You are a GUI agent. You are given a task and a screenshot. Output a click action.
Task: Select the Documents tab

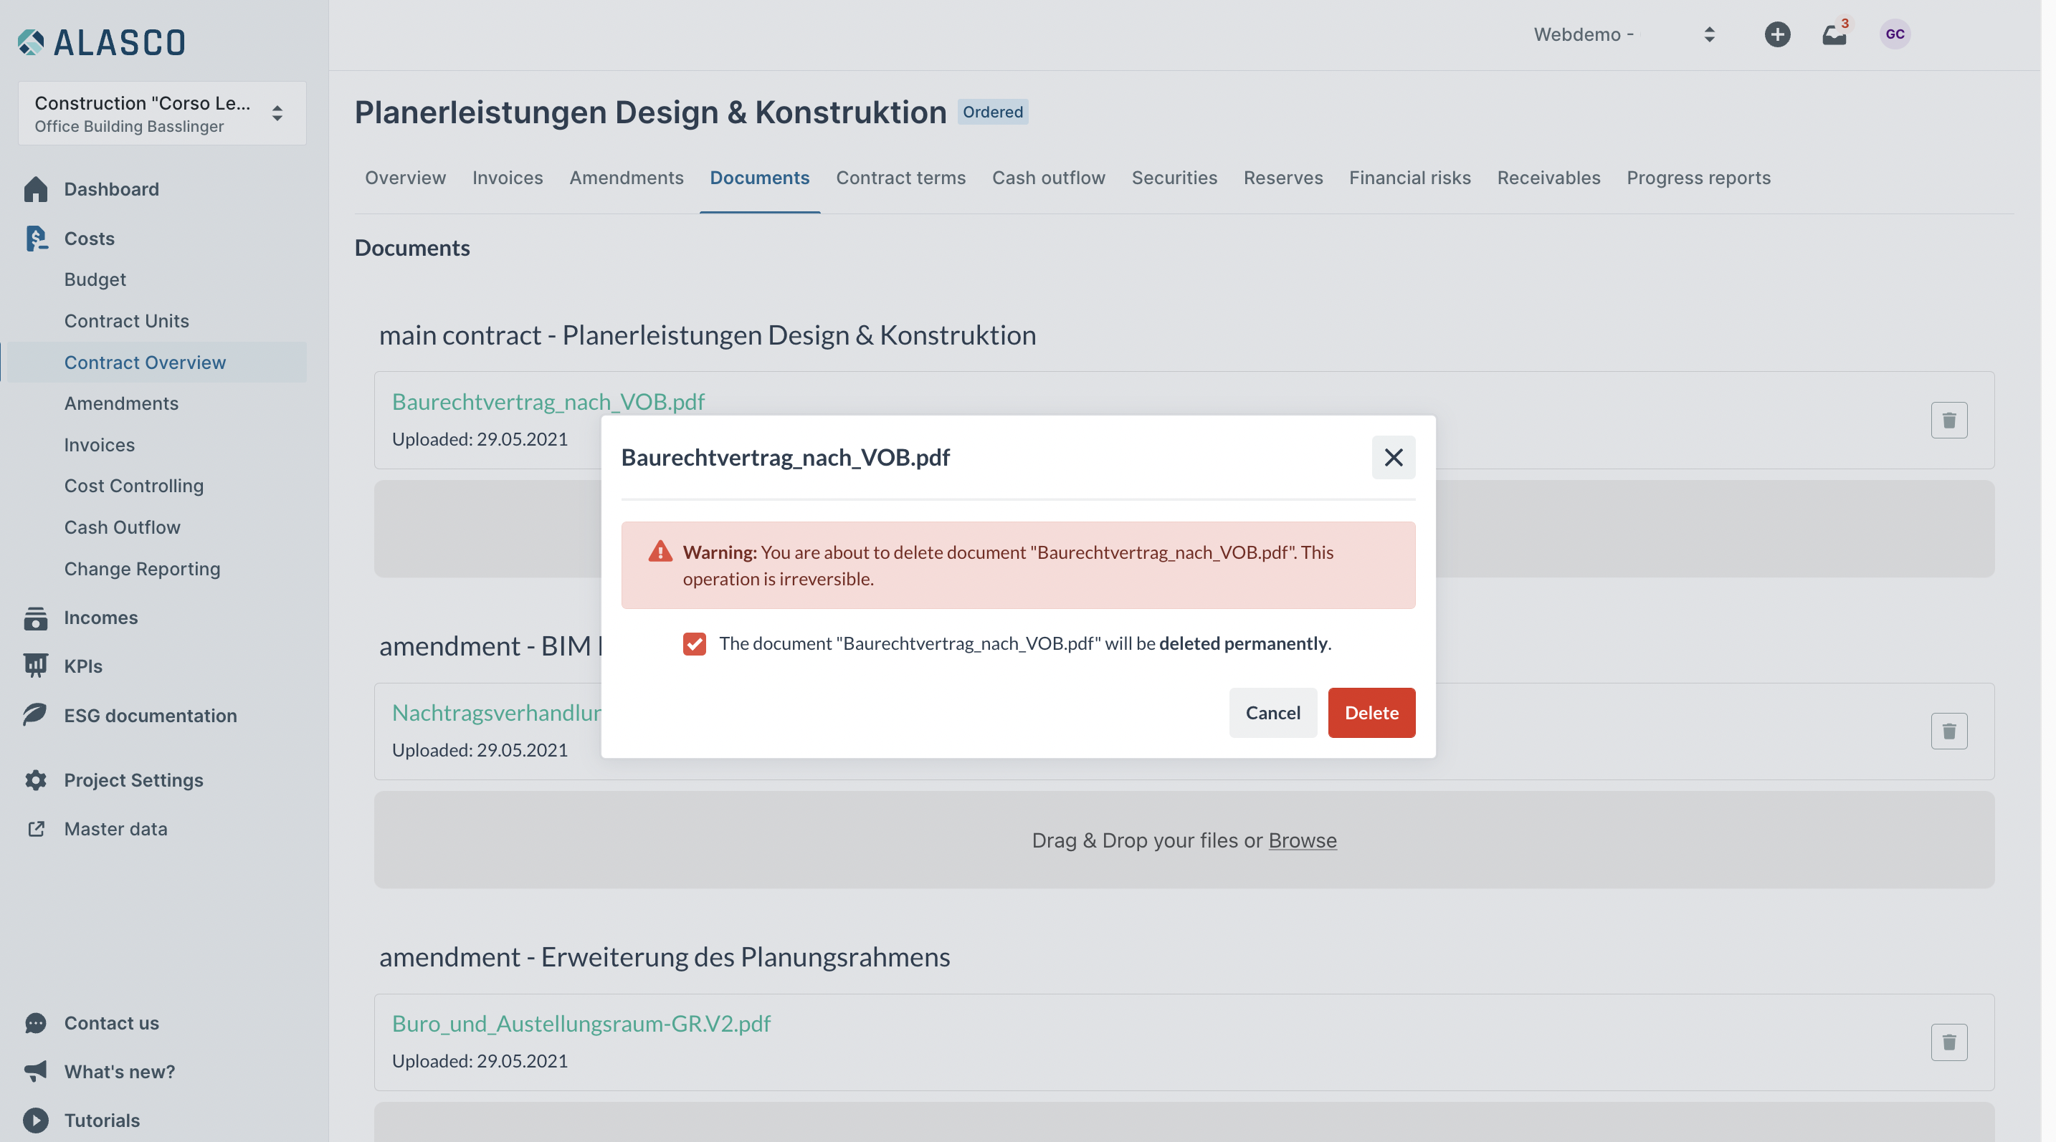point(760,178)
